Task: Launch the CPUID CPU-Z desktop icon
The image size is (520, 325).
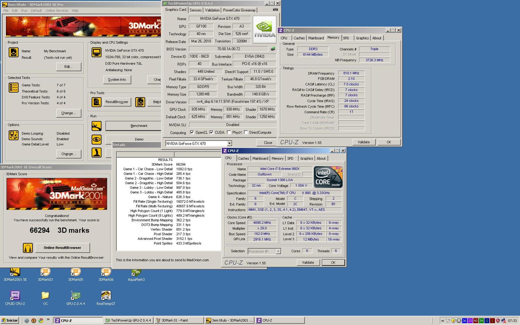Action: coord(15,298)
